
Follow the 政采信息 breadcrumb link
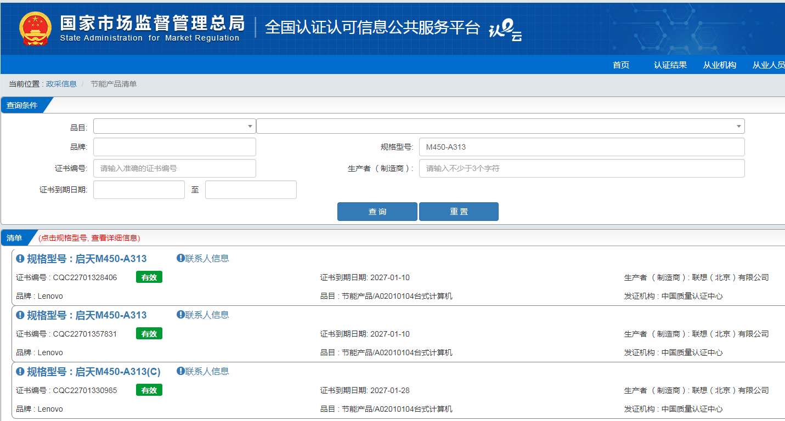click(61, 84)
